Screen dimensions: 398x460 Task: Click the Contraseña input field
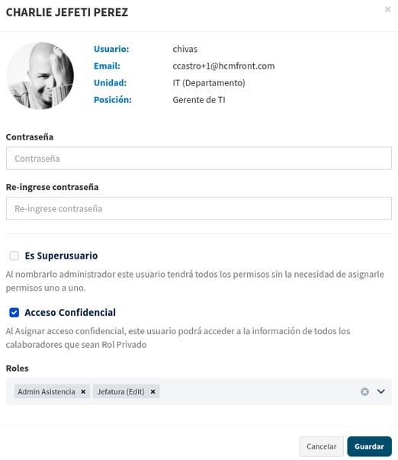tap(198, 159)
